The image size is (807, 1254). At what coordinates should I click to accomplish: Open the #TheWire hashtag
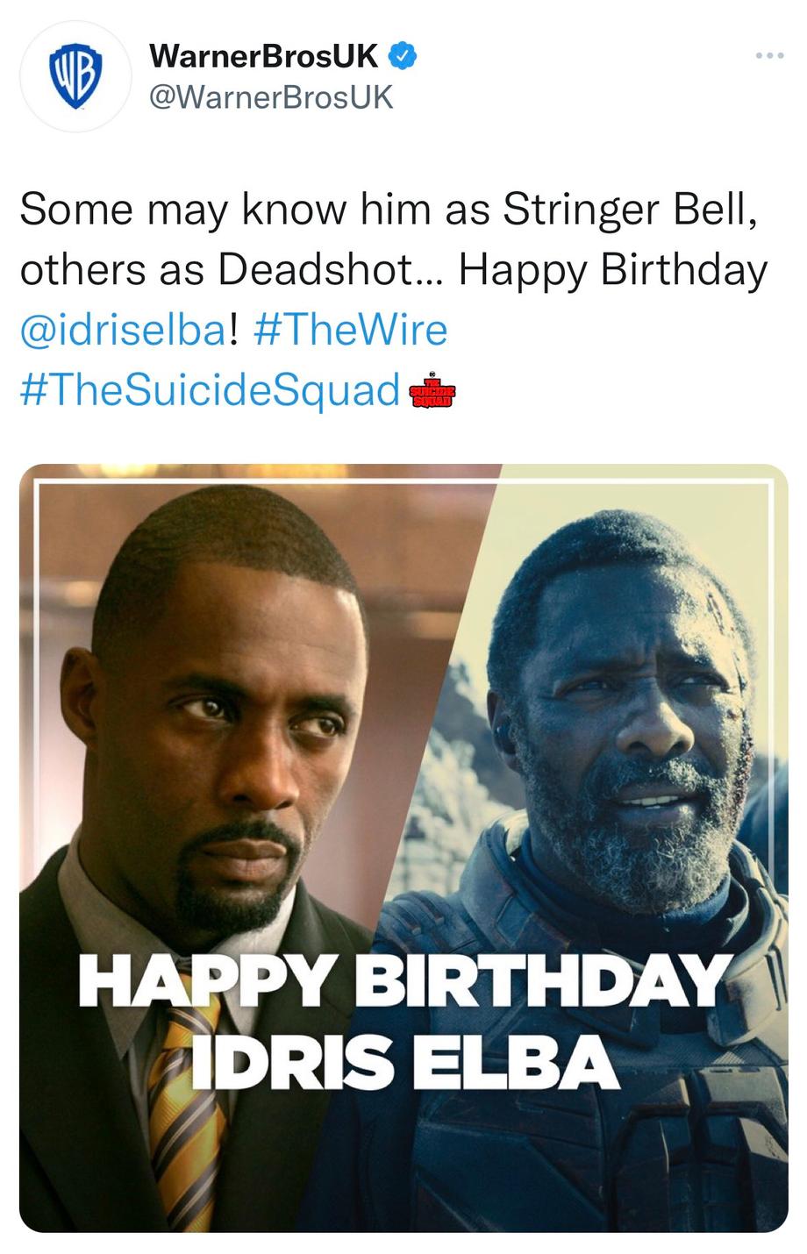click(x=351, y=330)
